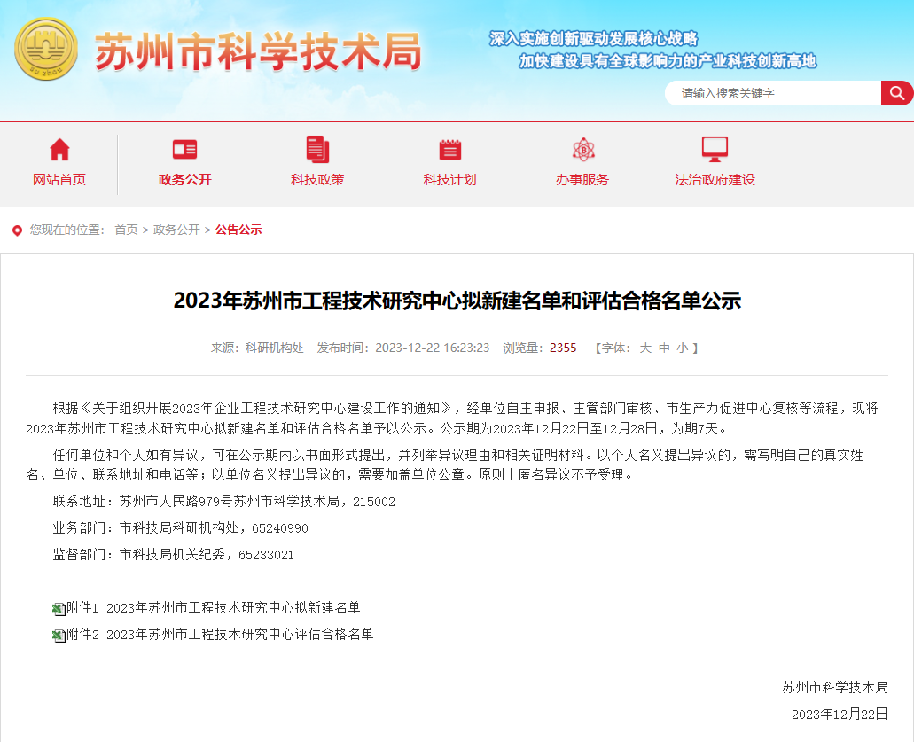
Task: Click the location pin breadcrumb icon
Action: coord(17,230)
